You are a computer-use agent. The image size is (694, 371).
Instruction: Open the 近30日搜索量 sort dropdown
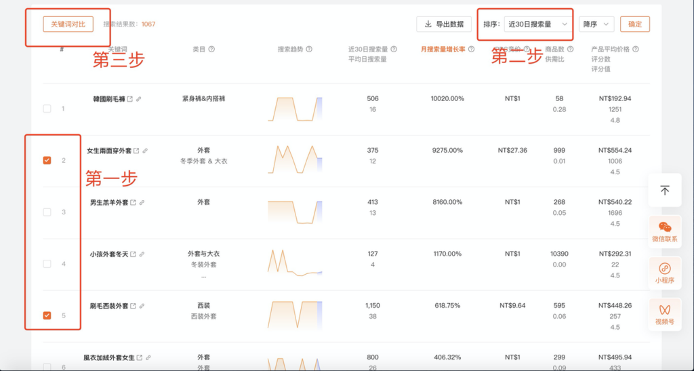click(537, 24)
